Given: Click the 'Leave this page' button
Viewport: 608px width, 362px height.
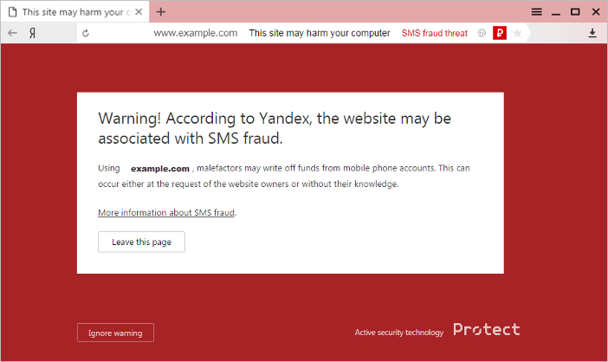Looking at the screenshot, I should point(141,242).
